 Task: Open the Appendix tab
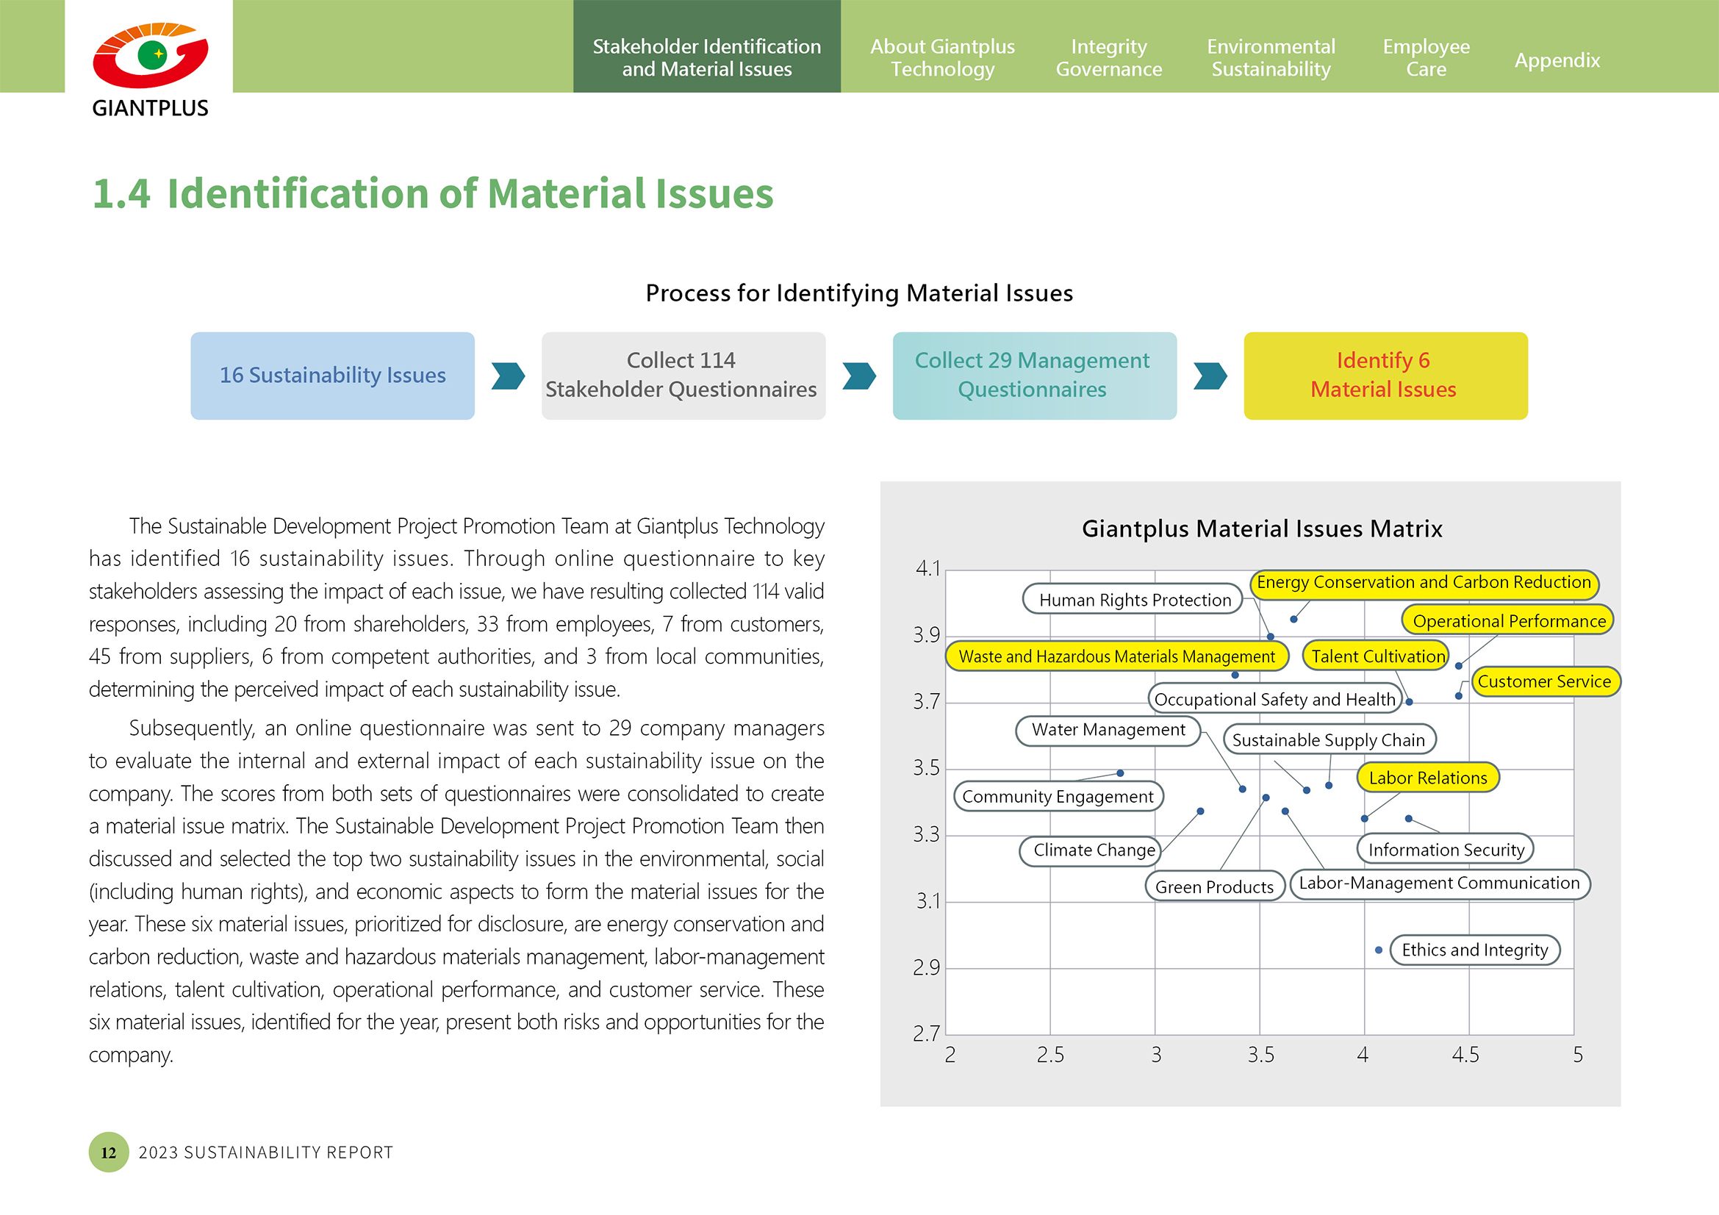coord(1557,60)
